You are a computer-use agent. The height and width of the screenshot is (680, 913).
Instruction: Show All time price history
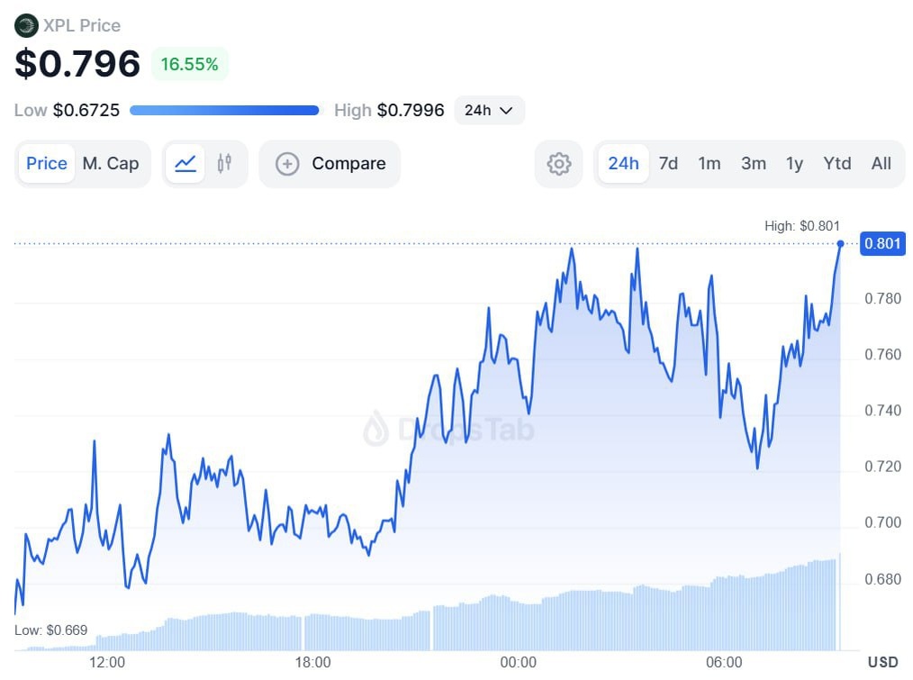click(881, 164)
